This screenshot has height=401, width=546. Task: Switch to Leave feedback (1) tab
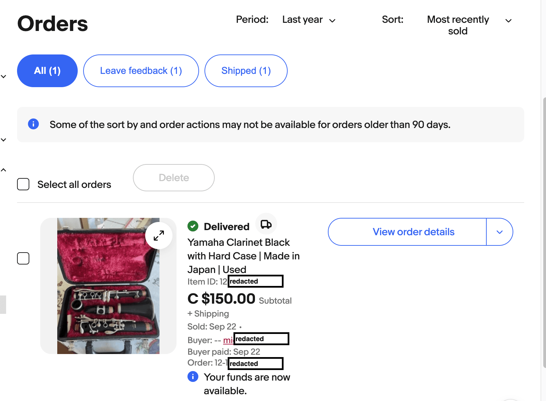(x=141, y=71)
